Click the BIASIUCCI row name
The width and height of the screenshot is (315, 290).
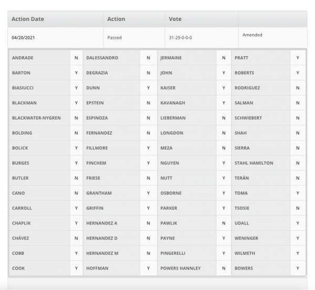pos(23,88)
